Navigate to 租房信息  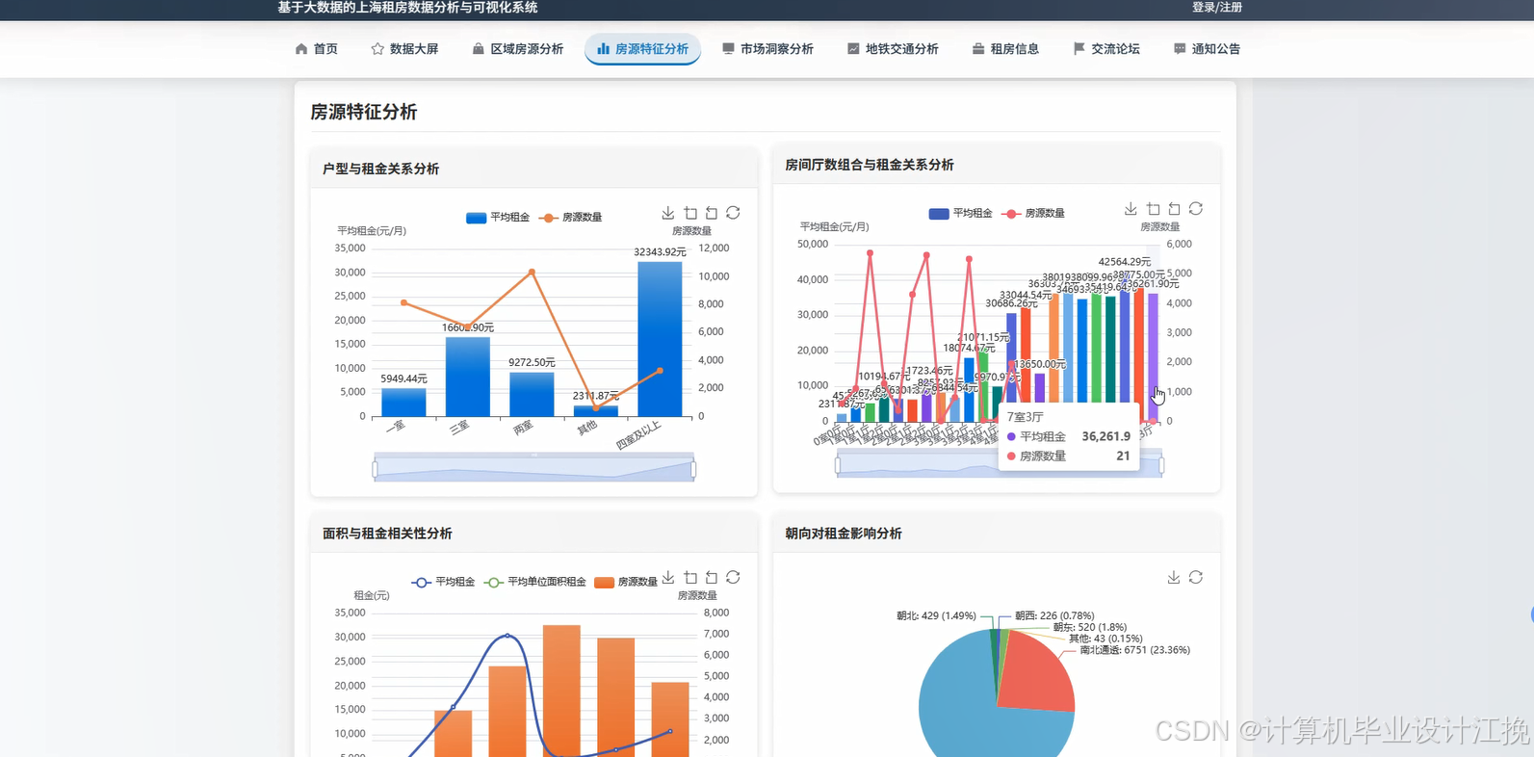click(x=1005, y=49)
